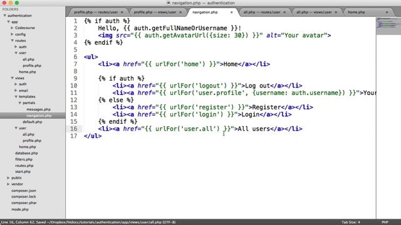Collapse the user folder under routes
The height and width of the screenshot is (225, 401).
(x=16, y=52)
